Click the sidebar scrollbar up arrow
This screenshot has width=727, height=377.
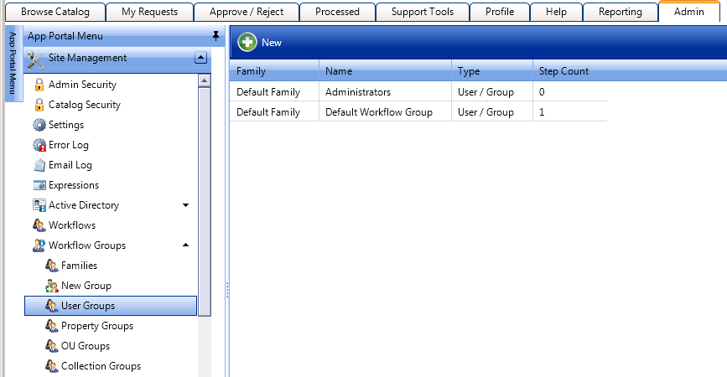[x=204, y=80]
